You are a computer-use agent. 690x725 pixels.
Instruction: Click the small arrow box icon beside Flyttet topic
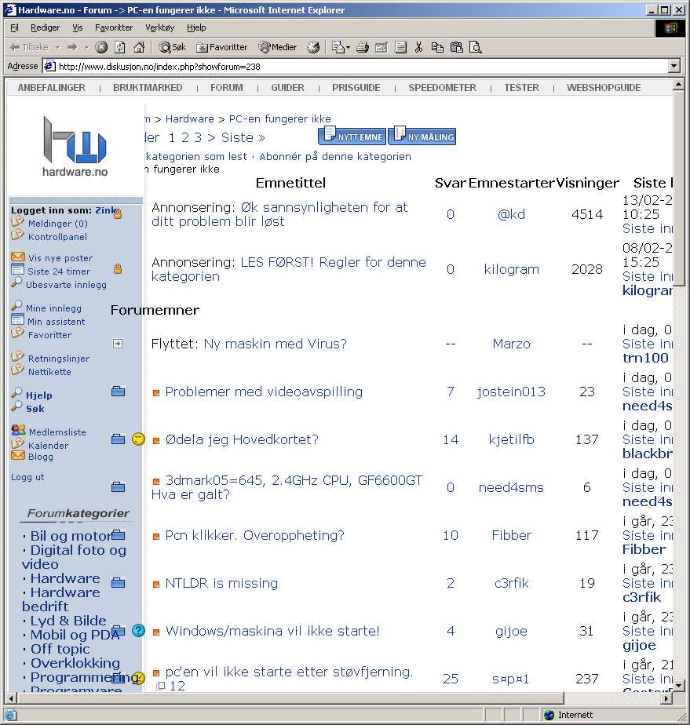coord(118,344)
